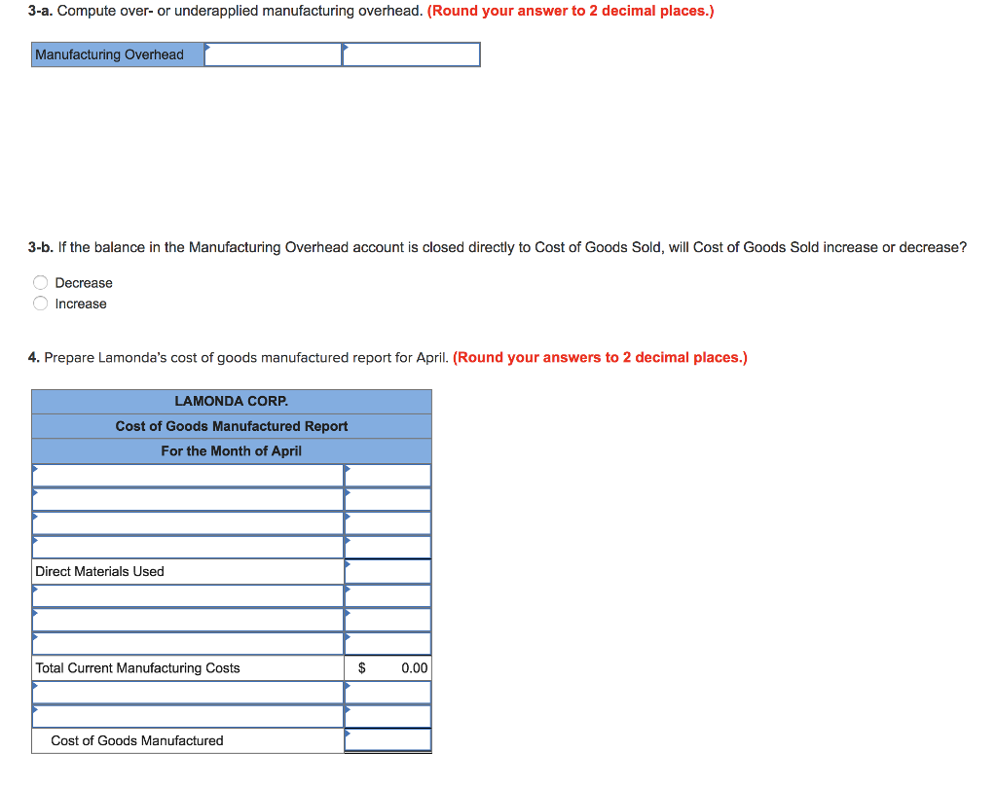Click the Cost of Goods Manufactured Report heading
Viewport: 997px width, 789px height.
pos(232,426)
